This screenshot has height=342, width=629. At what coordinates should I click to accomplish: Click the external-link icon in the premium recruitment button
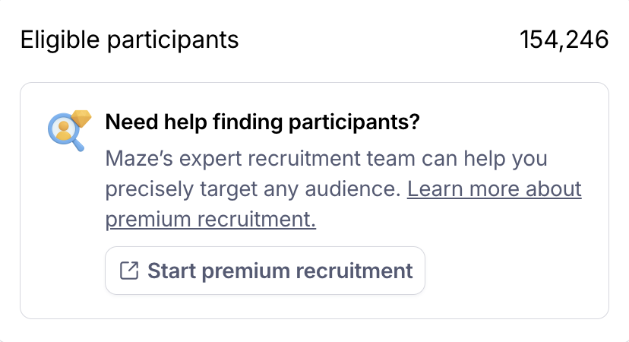[x=130, y=271]
